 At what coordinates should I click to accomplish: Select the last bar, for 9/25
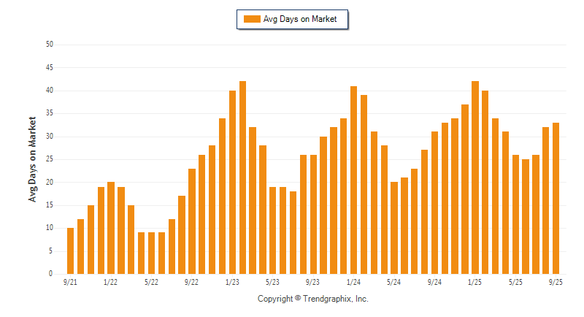tap(556, 198)
